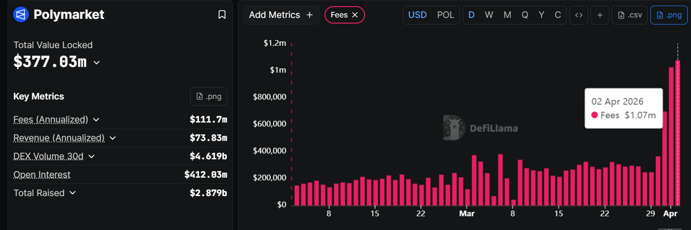Click the bookmark icon beside Polymarket

tap(222, 15)
